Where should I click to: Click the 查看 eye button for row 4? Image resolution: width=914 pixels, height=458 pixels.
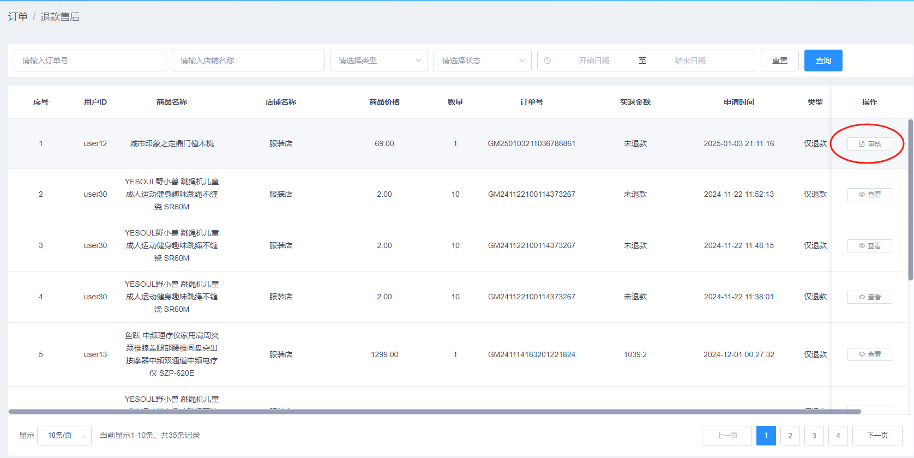pyautogui.click(x=869, y=297)
